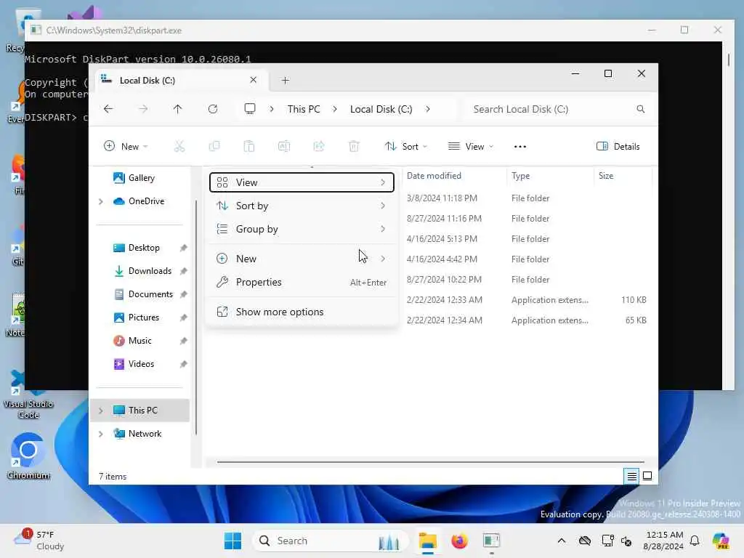Open Windows Start menu
The width and height of the screenshot is (744, 558).
232,541
